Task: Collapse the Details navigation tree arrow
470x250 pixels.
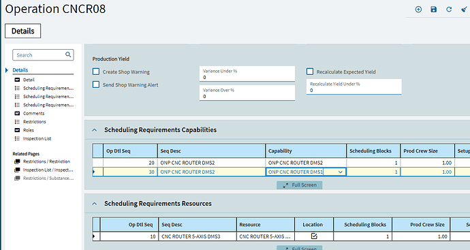Action: point(7,70)
